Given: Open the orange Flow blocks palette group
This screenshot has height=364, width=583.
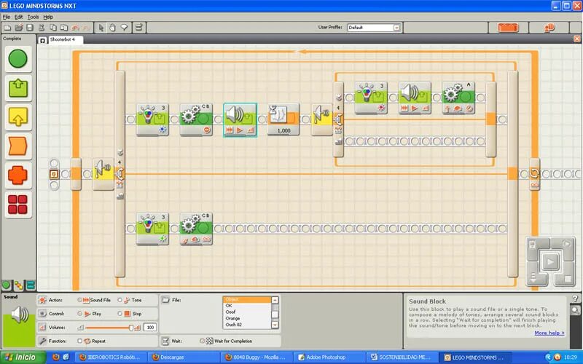Looking at the screenshot, I should click(17, 146).
